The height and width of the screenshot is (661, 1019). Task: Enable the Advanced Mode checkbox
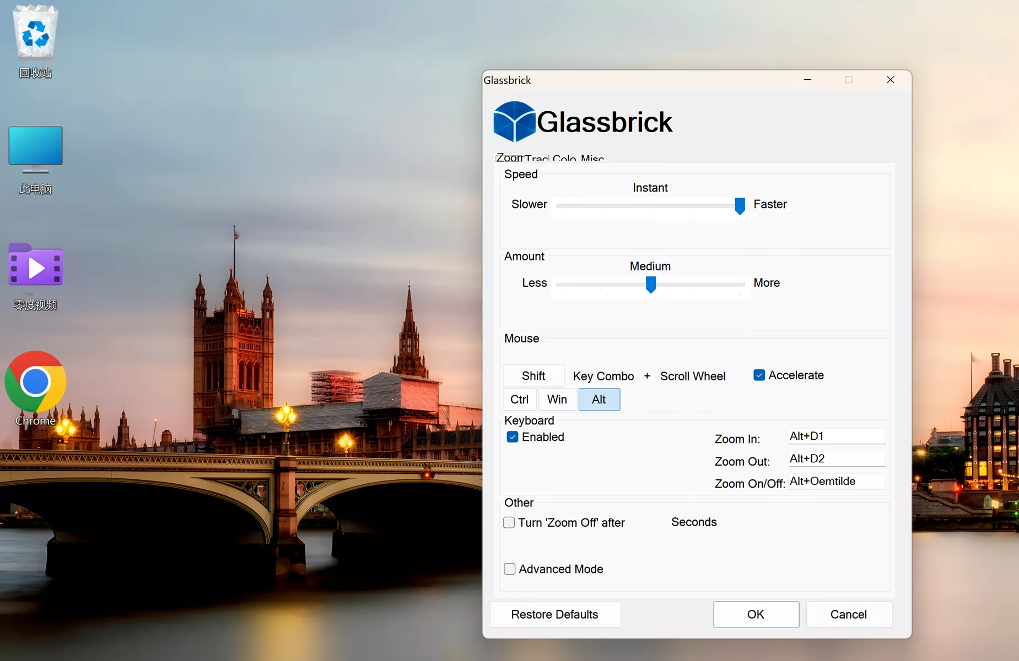(x=510, y=569)
